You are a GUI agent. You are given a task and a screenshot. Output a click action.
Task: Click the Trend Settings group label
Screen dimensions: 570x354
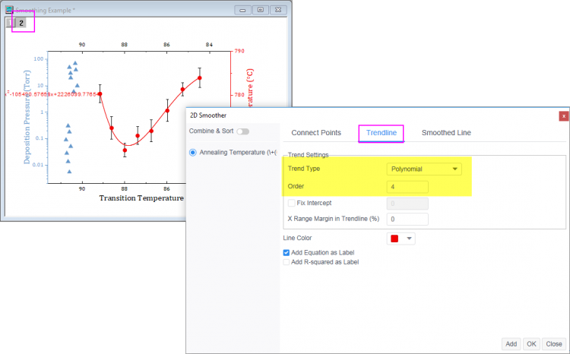(309, 155)
